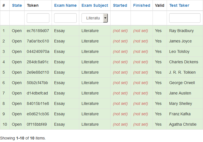Click Literature in Leo Tolstoy row
203x142 pixels.
coord(90,51)
